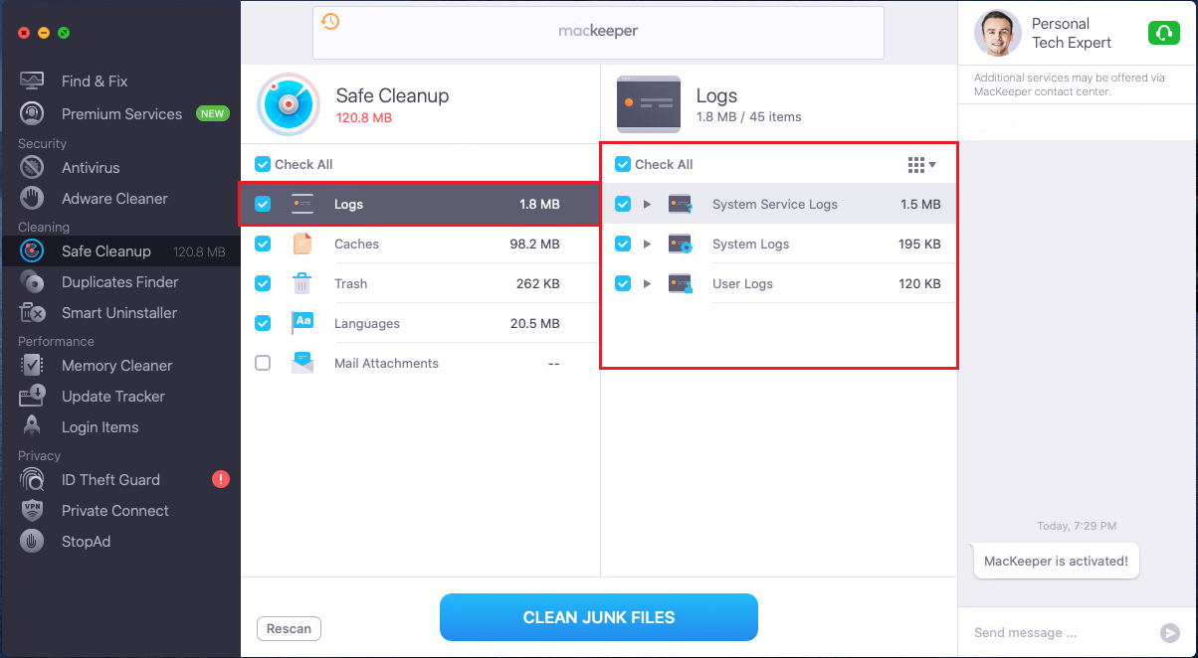Open the grid view options dropdown
The width and height of the screenshot is (1198, 658).
click(922, 165)
